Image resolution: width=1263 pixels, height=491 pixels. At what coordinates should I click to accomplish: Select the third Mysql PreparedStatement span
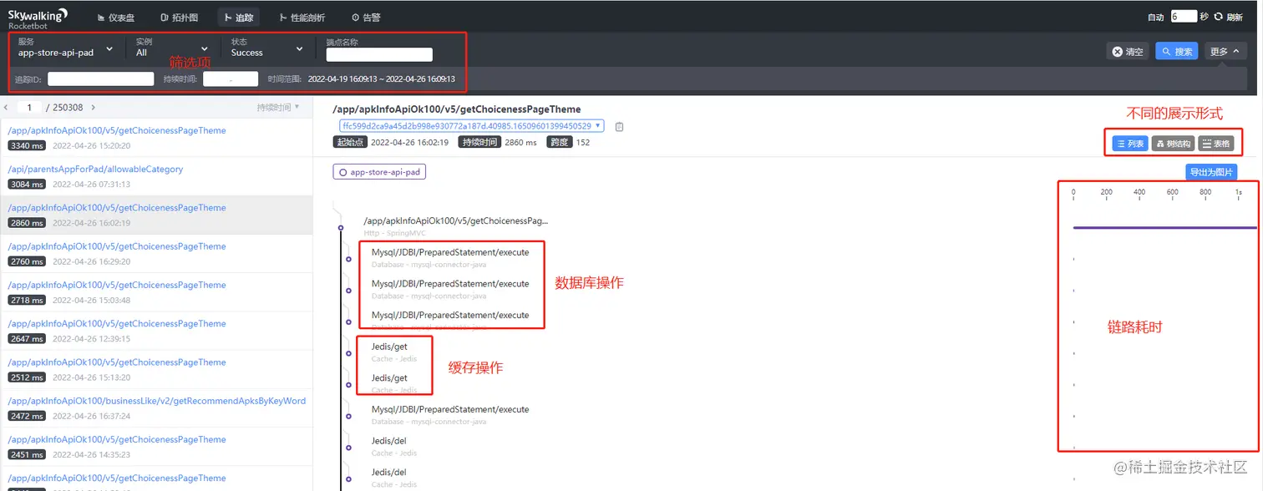(450, 315)
